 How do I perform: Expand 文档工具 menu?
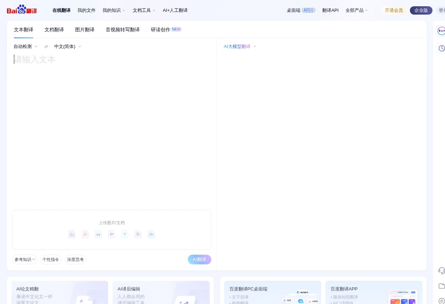coord(144,10)
